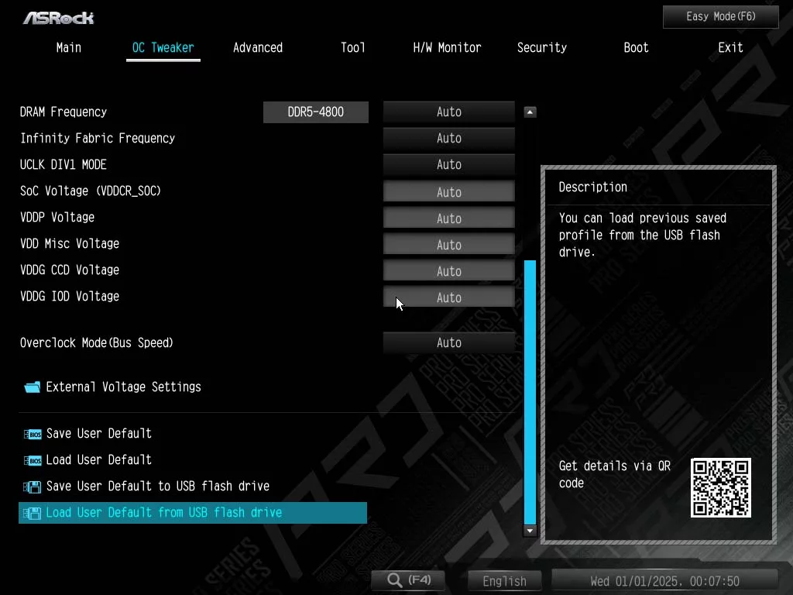This screenshot has height=595, width=793.
Task: Click the Save to USB flash drive icon
Action: [x=33, y=487]
